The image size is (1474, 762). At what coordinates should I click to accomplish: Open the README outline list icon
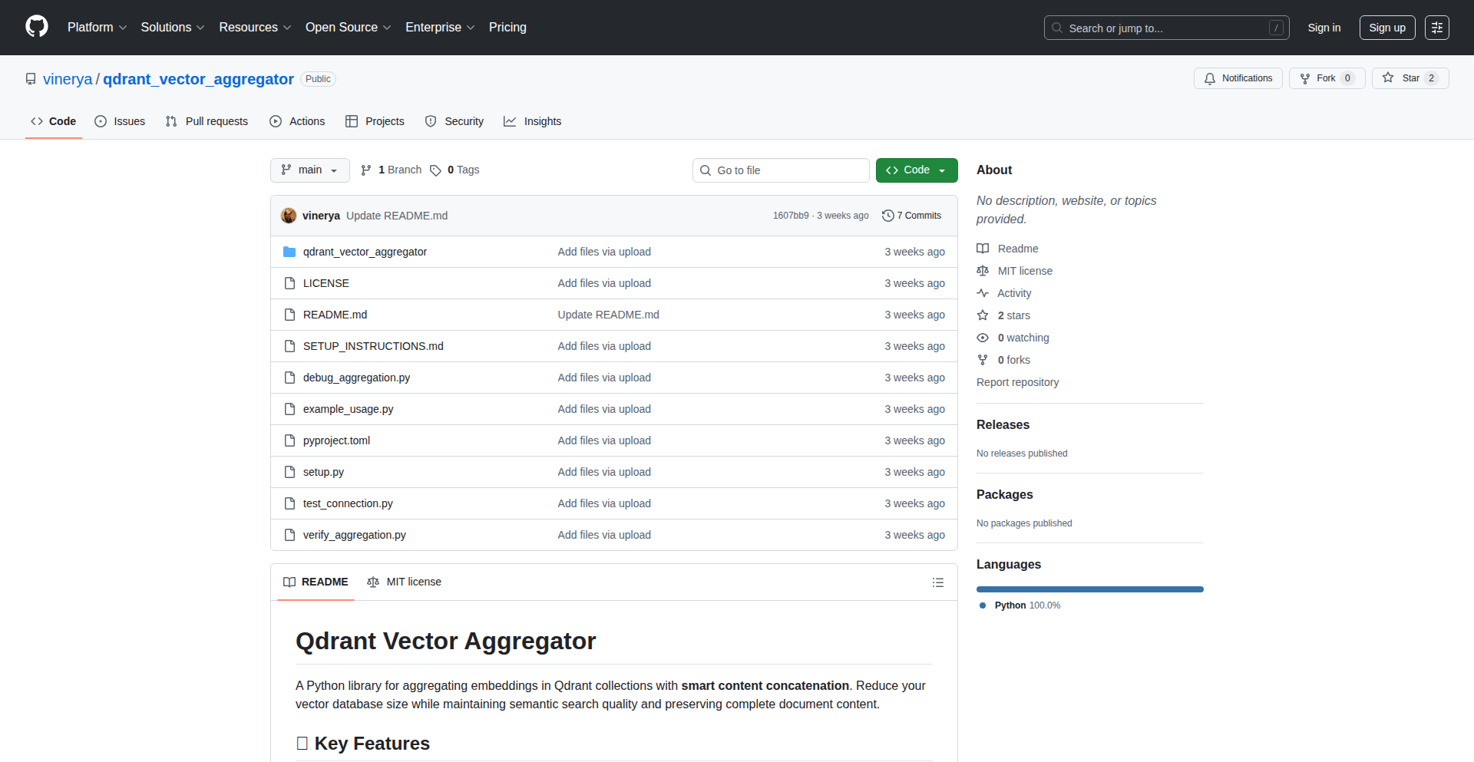point(937,582)
